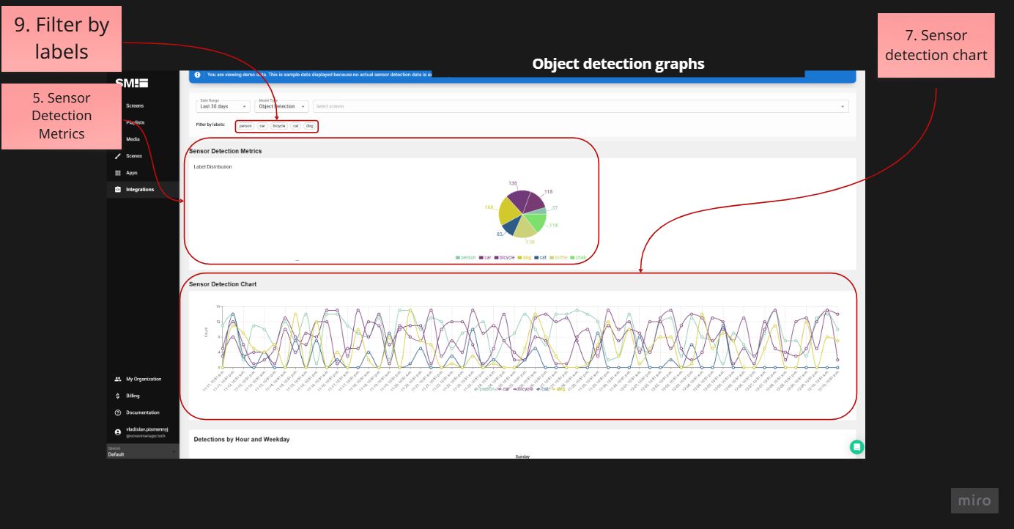Screen dimensions: 1014x529
Task: Select Integrations in the sidebar
Action: click(140, 190)
